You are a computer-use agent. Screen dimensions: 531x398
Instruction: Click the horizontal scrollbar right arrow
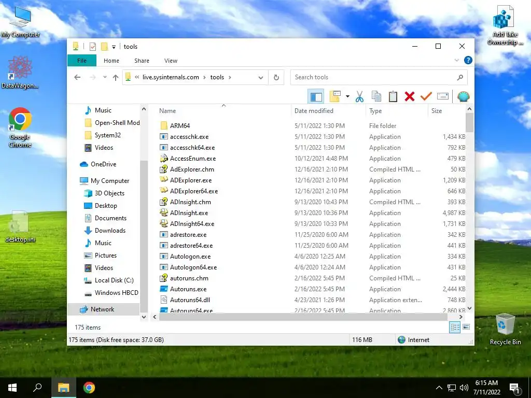(x=461, y=317)
